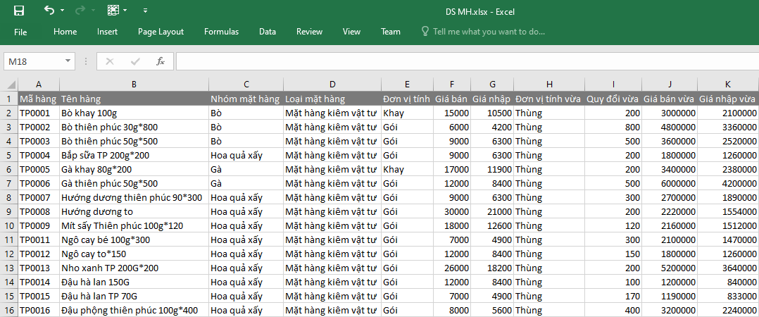
Task: Select the row 10 header
Action: [9, 225]
